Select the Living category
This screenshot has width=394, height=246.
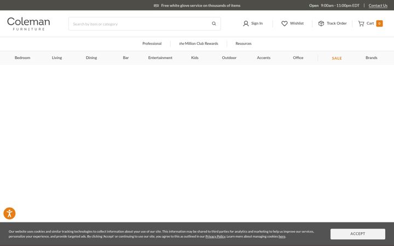coord(57,58)
